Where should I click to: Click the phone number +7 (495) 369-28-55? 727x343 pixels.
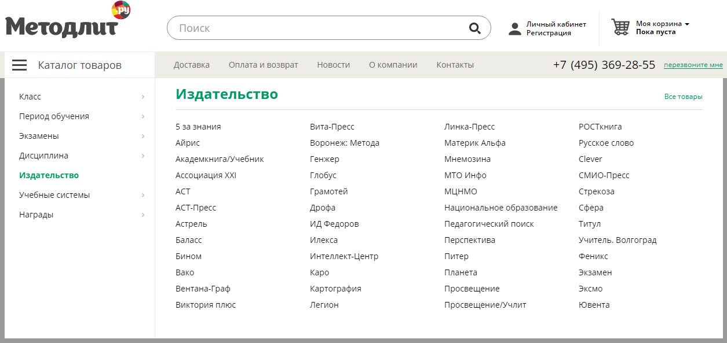pyautogui.click(x=604, y=65)
